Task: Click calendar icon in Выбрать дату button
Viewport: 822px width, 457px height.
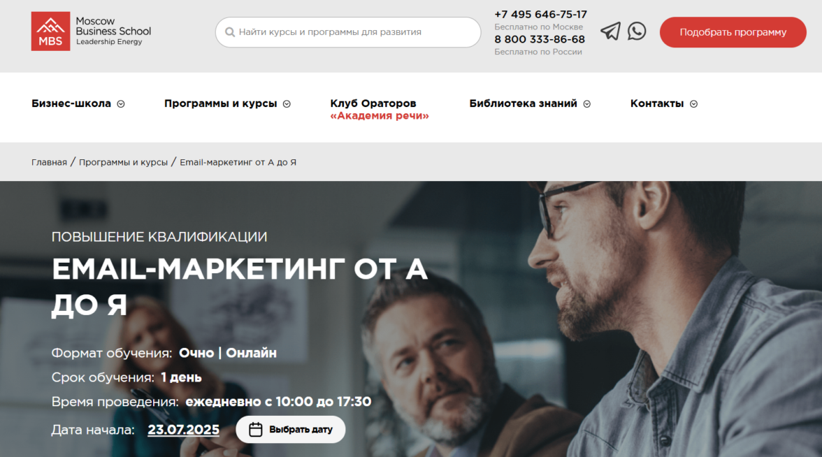Action: click(255, 429)
